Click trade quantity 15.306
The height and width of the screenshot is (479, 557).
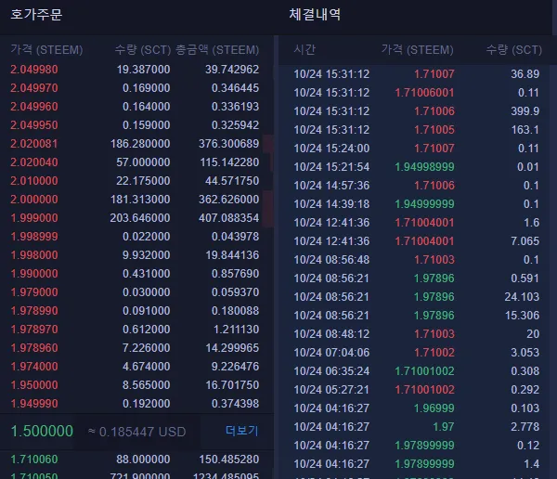click(x=522, y=316)
